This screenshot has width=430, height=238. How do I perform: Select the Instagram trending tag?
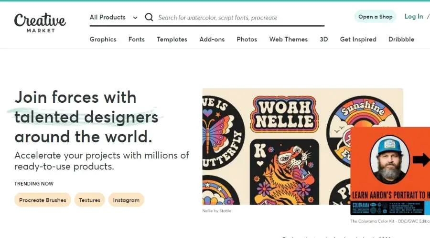[x=126, y=200]
